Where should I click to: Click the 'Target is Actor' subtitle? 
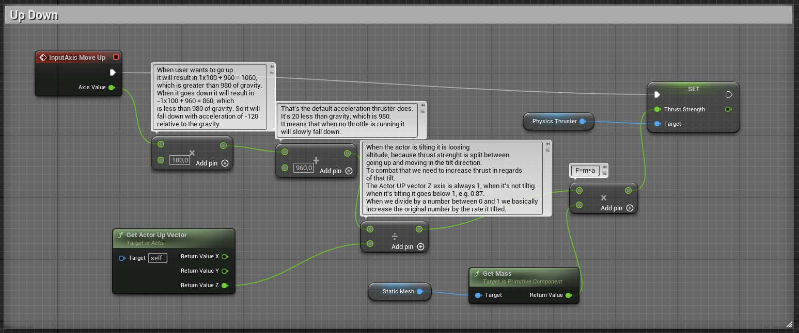click(x=146, y=243)
